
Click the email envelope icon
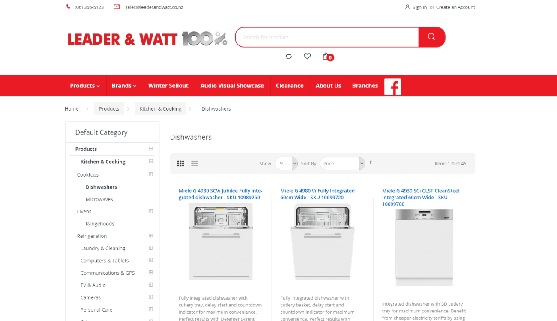point(116,6)
